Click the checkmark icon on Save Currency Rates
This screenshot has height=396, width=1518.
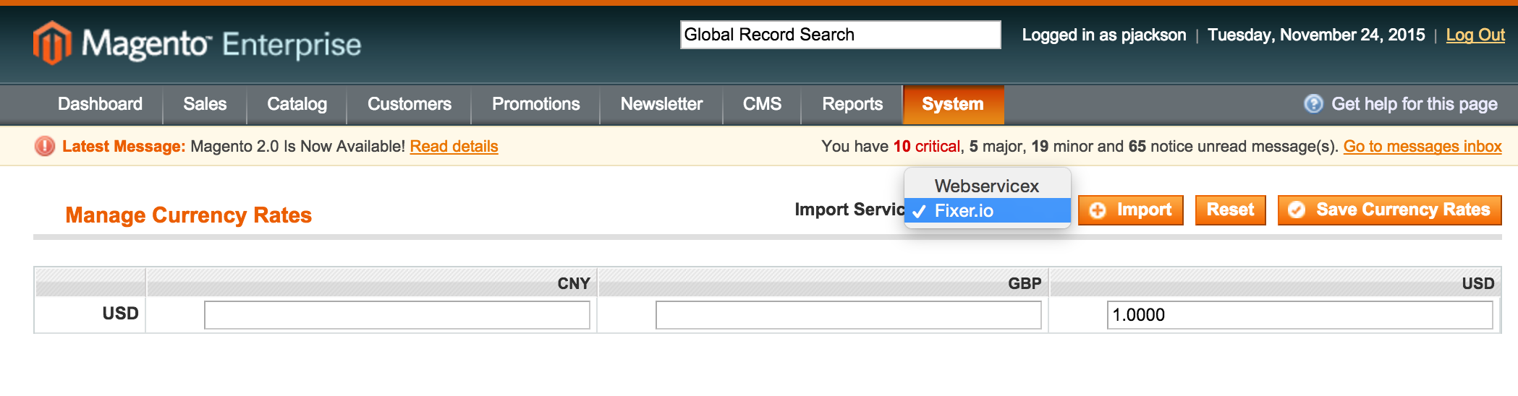1297,210
